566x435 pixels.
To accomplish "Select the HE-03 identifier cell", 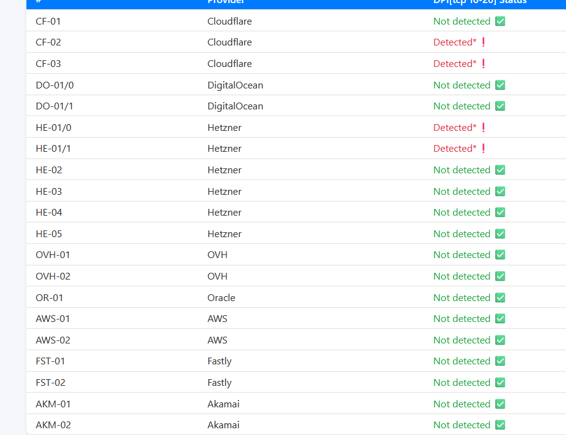I will pyautogui.click(x=49, y=191).
